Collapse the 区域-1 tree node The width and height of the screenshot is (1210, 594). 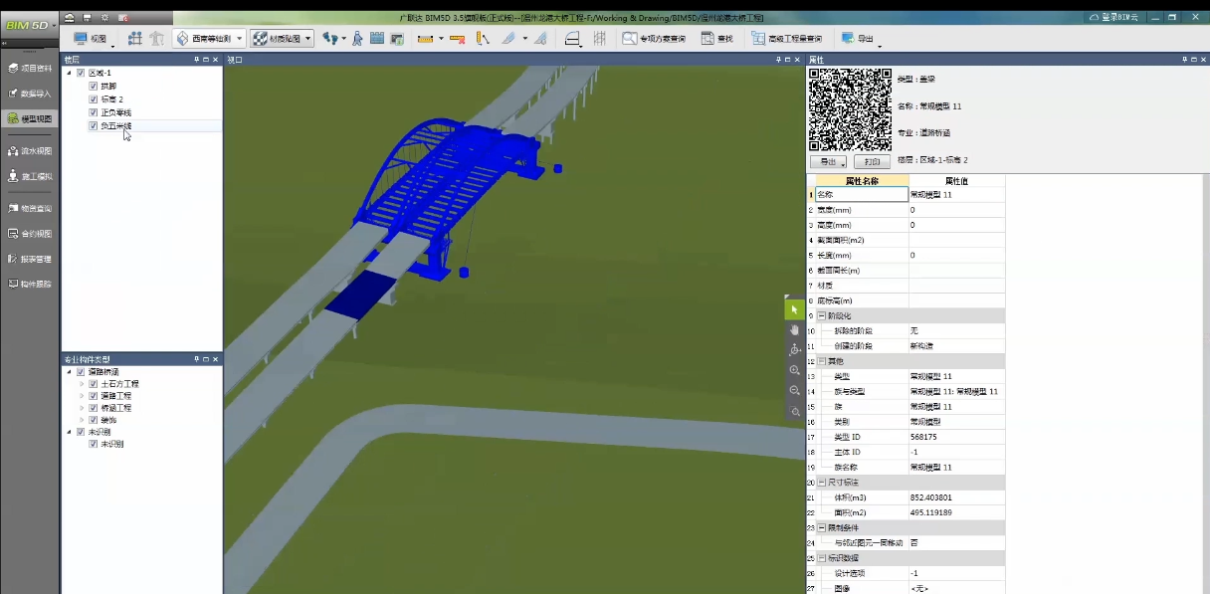tap(70, 74)
